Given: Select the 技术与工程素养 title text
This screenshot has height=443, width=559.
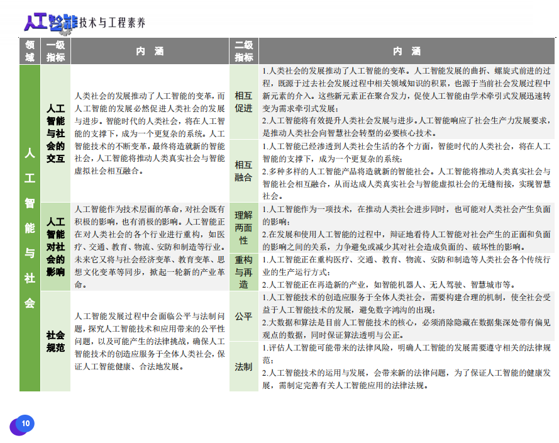Looking at the screenshot, I should [112, 23].
